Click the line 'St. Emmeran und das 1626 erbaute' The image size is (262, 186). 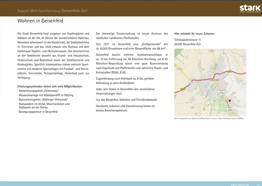coord(53,47)
